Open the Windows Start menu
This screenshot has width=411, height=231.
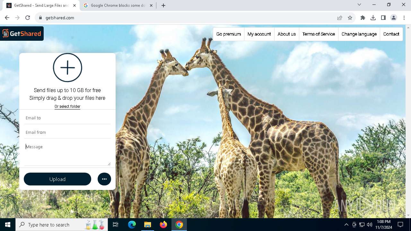point(8,225)
